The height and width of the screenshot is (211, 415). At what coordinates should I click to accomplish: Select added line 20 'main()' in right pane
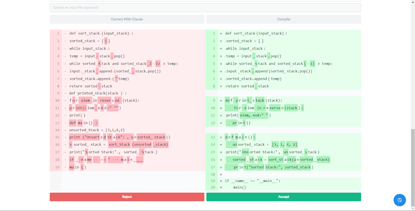point(239,187)
